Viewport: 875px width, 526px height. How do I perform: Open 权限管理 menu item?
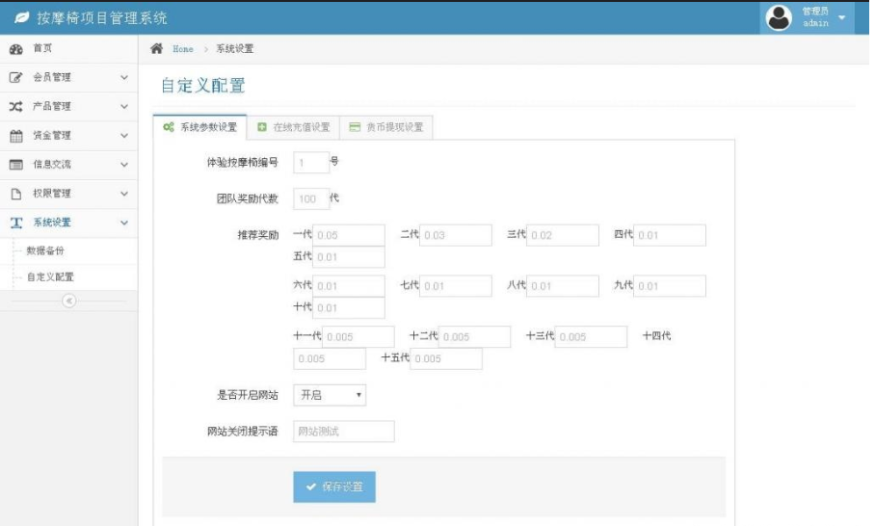point(68,194)
